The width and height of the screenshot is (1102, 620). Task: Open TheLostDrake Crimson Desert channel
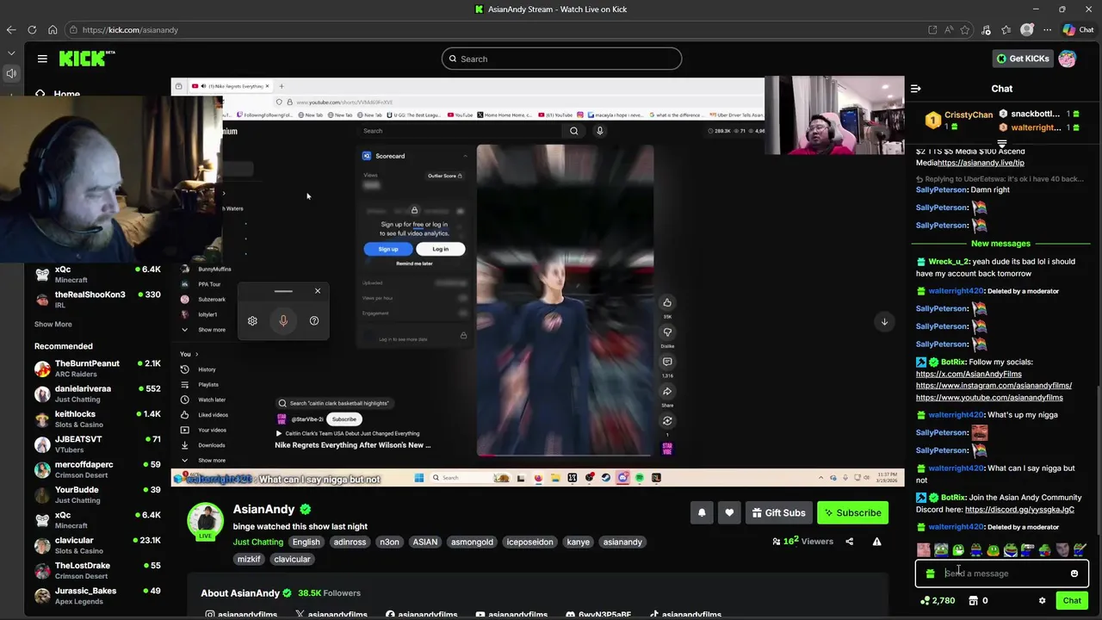97,570
